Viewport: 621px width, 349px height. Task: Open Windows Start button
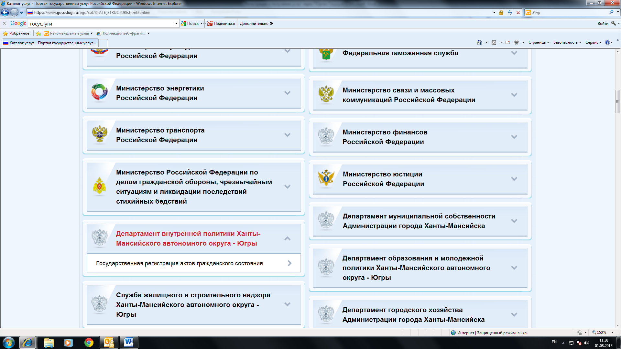[9, 343]
